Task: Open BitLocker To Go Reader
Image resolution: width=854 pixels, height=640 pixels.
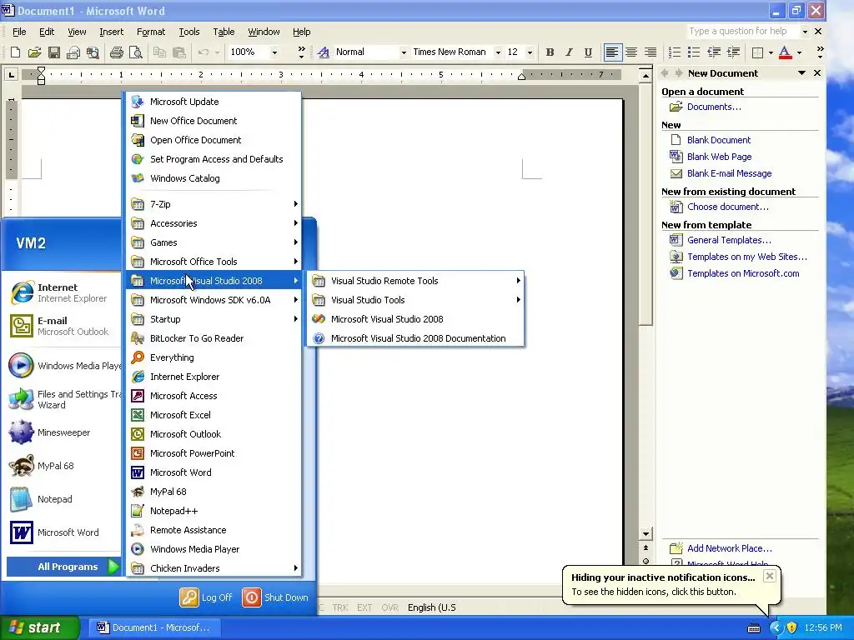Action: 214,338
